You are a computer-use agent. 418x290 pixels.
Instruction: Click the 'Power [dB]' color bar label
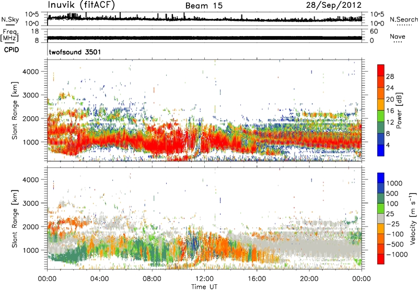[399, 110]
